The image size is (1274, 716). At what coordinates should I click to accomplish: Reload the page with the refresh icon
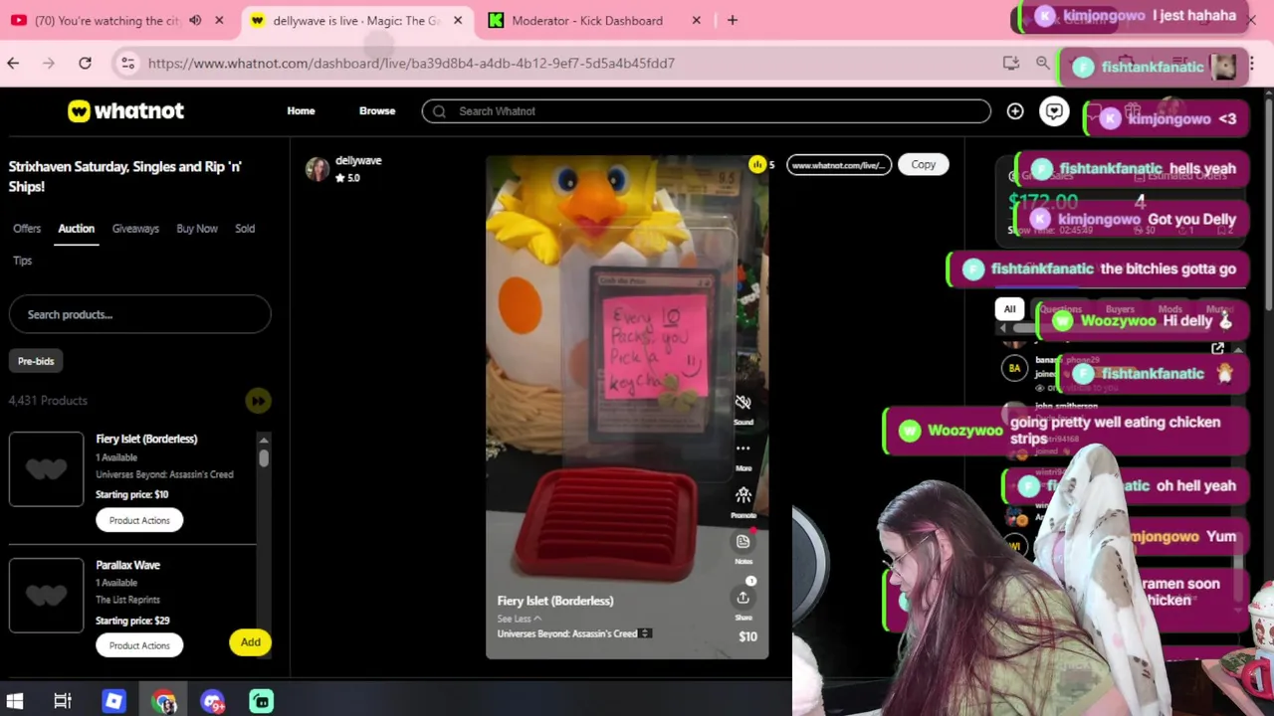pos(85,64)
